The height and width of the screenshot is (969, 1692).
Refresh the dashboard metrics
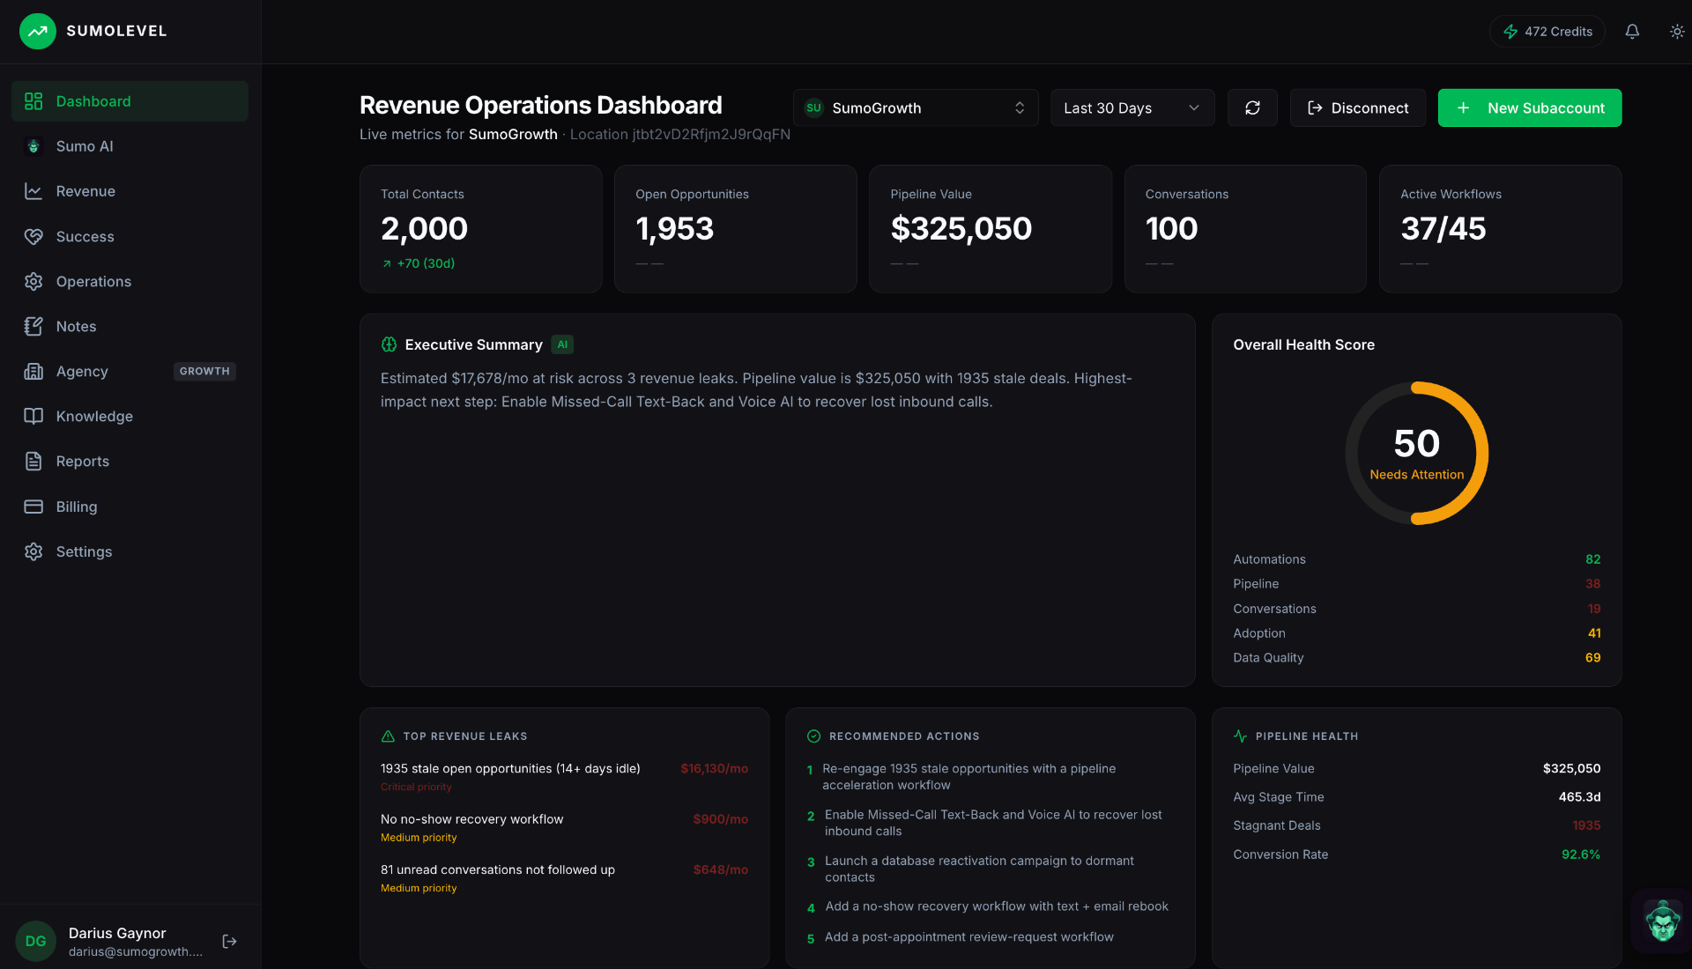[1252, 107]
